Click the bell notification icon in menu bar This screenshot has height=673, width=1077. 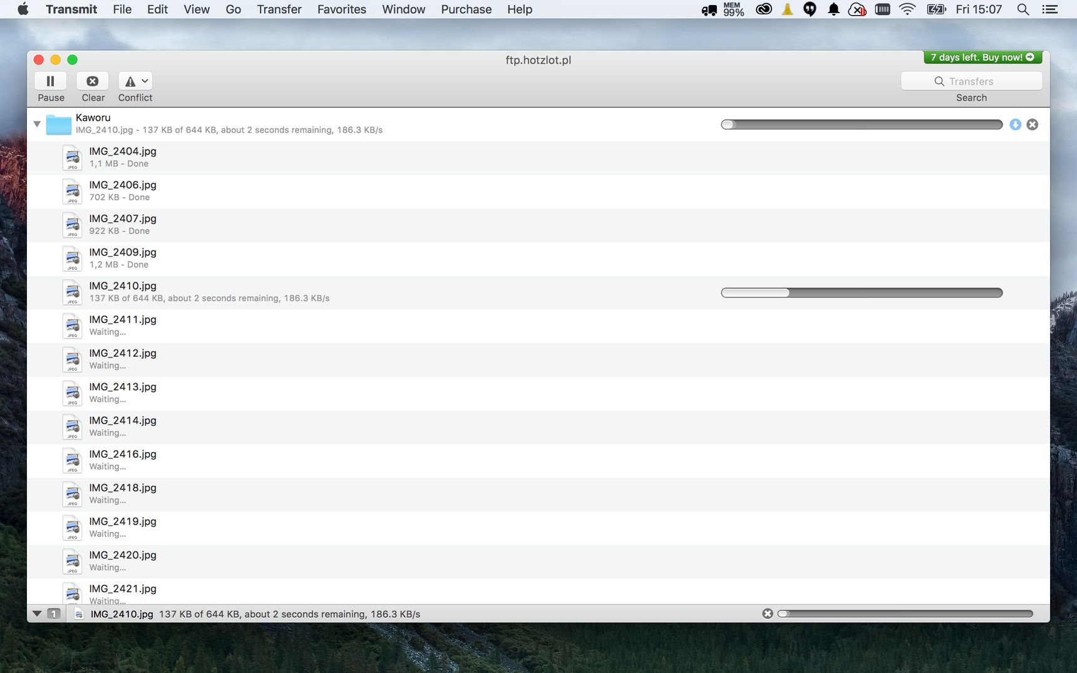(833, 9)
